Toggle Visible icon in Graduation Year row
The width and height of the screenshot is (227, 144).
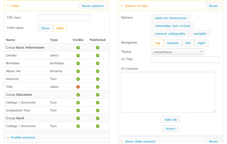78,110
